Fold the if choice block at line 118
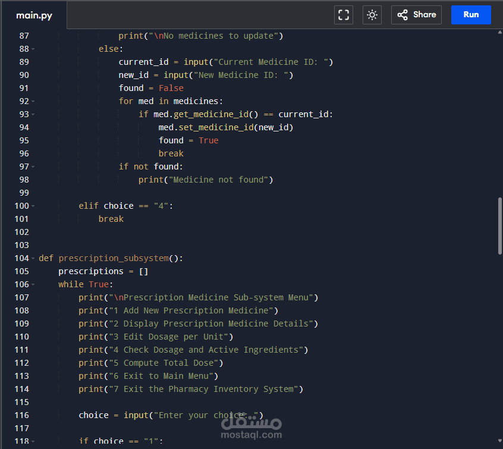 pos(33,442)
